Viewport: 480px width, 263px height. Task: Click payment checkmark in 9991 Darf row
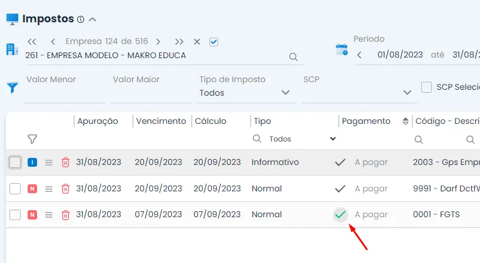340,189
